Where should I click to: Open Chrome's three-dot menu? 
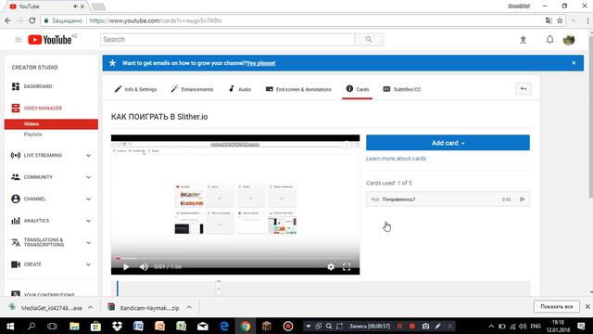point(587,20)
